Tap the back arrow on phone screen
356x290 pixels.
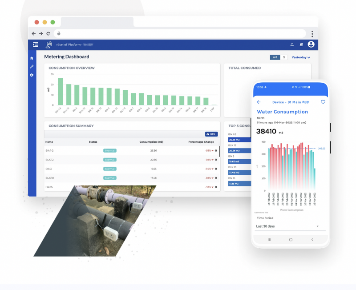[x=259, y=102]
